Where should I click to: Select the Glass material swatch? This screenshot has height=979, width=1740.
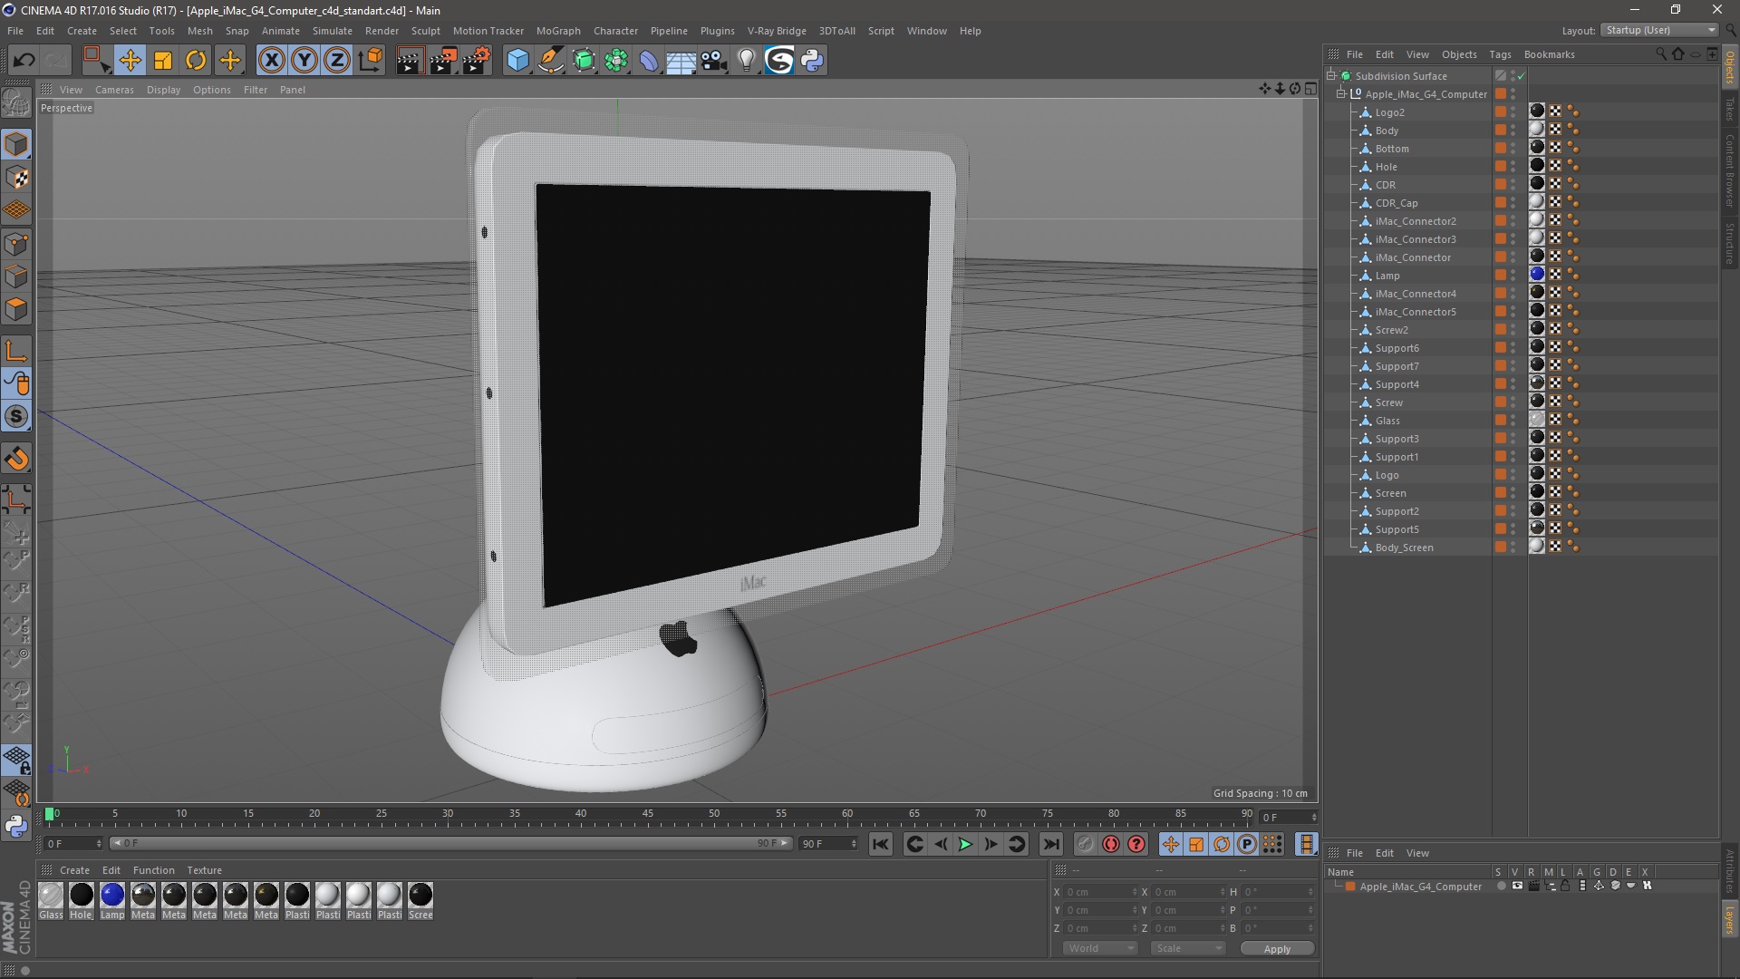51,896
